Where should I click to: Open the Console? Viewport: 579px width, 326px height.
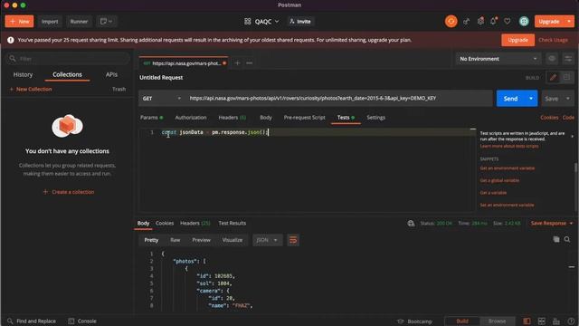pos(82,321)
